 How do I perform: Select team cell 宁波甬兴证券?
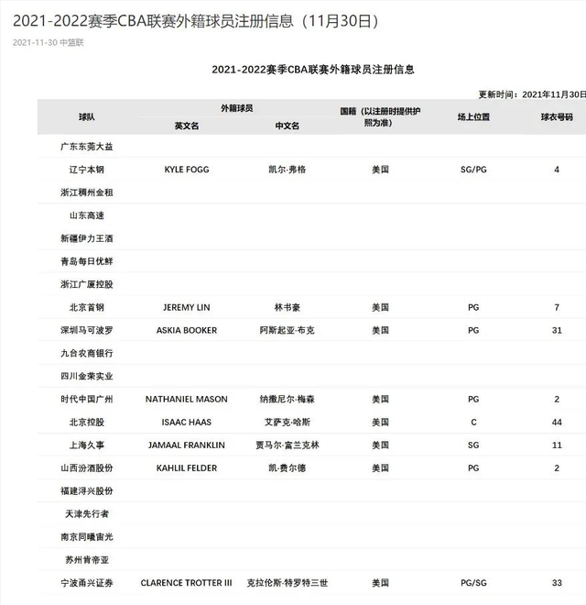tap(87, 583)
